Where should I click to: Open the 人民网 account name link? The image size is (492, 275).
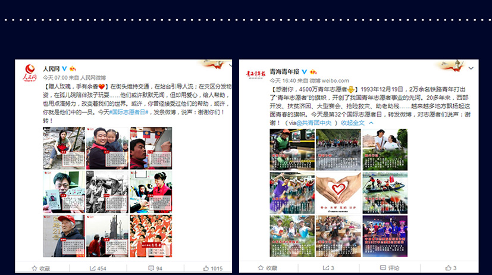pyautogui.click(x=51, y=69)
